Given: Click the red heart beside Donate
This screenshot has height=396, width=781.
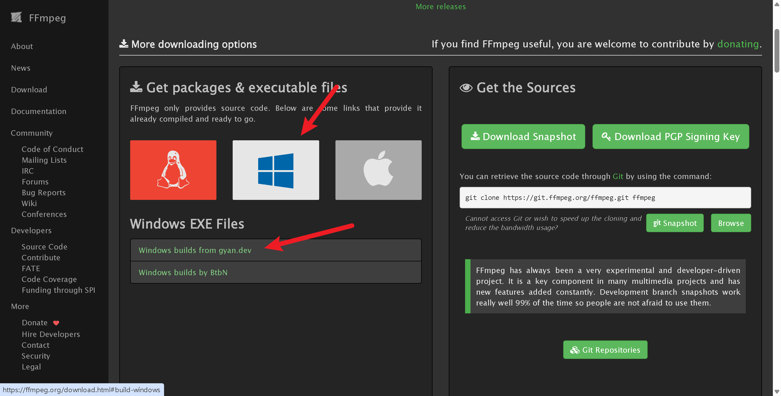Looking at the screenshot, I should pos(56,323).
